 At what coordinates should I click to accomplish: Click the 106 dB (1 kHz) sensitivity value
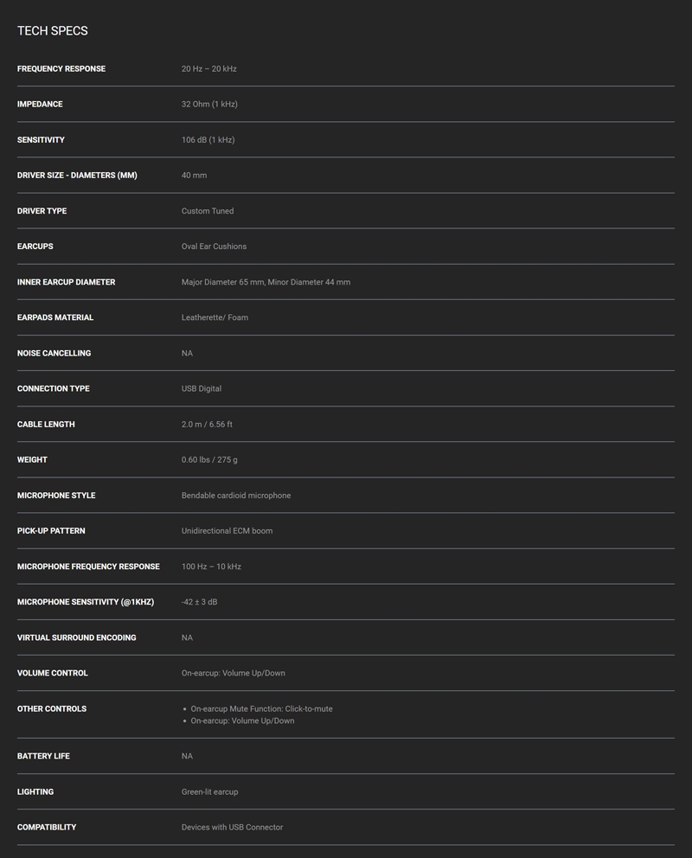click(x=208, y=139)
